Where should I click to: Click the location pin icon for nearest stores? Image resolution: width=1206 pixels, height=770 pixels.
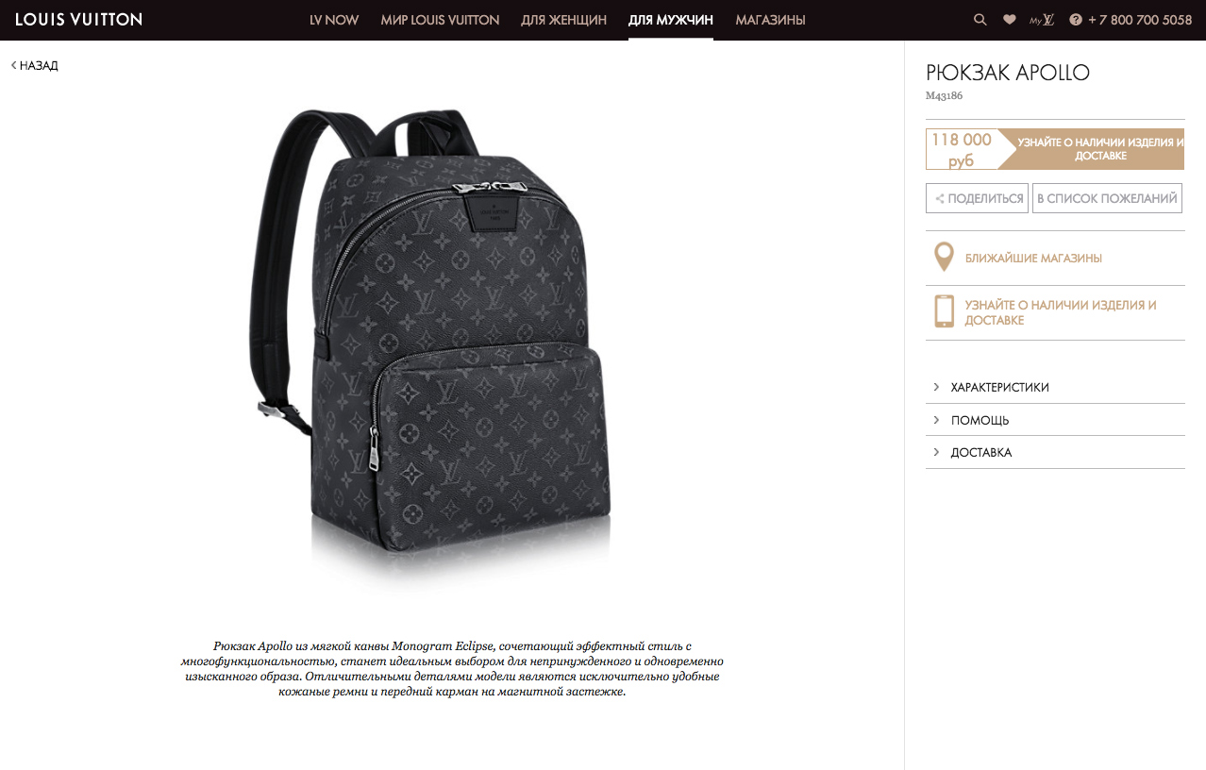[943, 257]
